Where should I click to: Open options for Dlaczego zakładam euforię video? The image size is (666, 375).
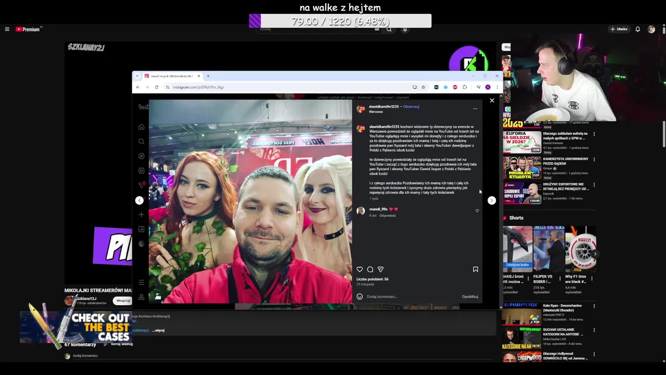coord(594,134)
